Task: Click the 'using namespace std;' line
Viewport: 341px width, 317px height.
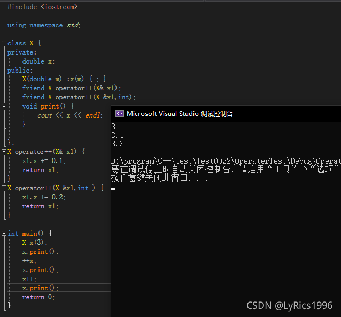Action: 44,25
